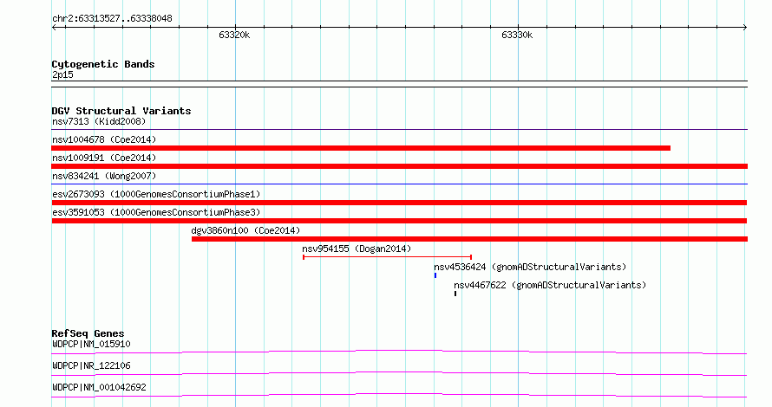Click the 63320k ruler tick label
The image size is (772, 407).
pyautogui.click(x=234, y=35)
